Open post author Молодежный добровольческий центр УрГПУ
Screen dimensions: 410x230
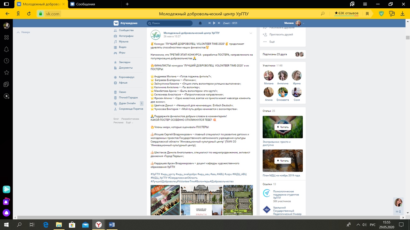pyautogui.click(x=192, y=33)
